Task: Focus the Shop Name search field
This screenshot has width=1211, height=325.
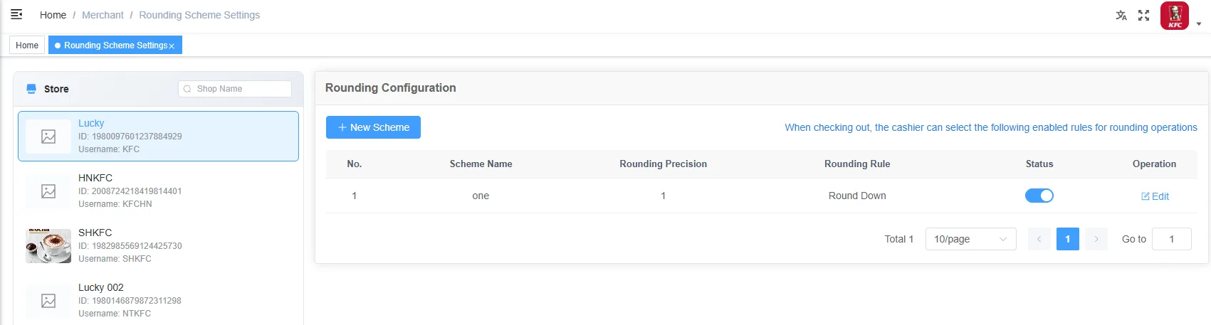Action: [235, 89]
